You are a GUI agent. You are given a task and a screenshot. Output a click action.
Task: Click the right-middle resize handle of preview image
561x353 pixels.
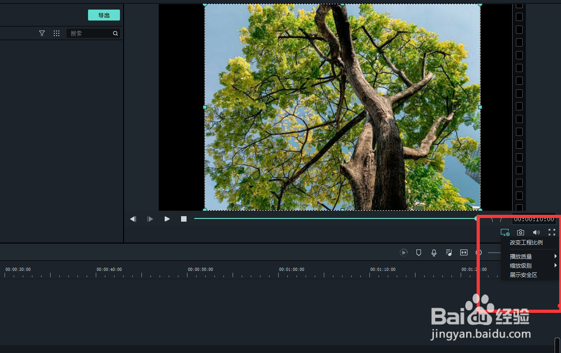tap(480, 107)
